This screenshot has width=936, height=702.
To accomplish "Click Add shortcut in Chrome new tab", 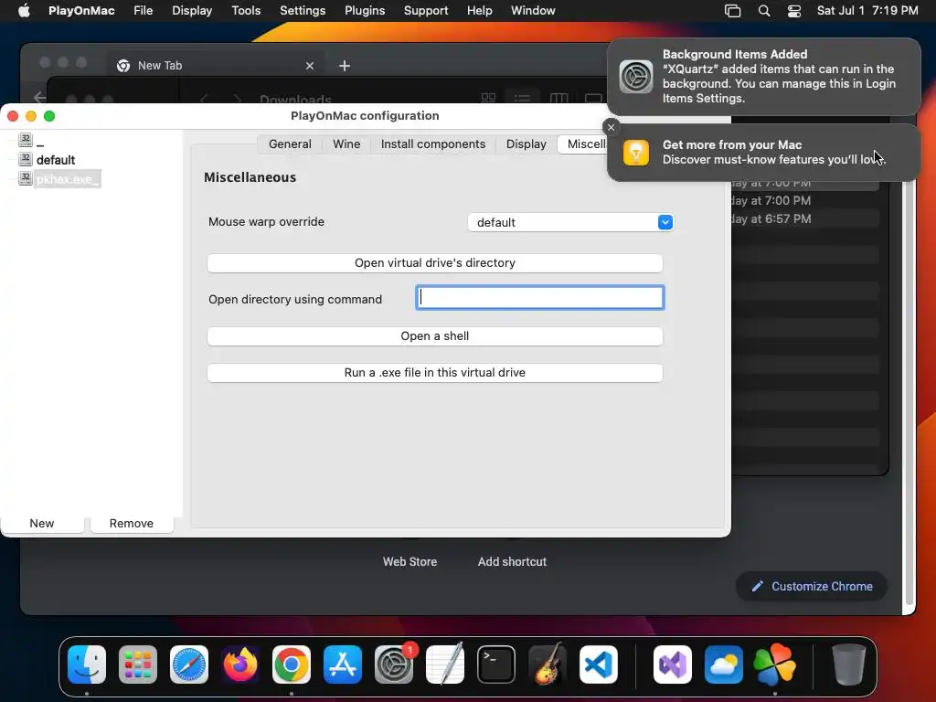I will [x=512, y=562].
